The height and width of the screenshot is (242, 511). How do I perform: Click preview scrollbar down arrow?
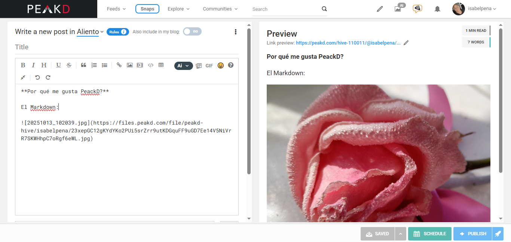click(501, 219)
